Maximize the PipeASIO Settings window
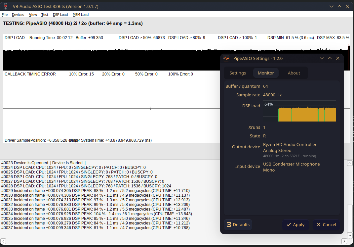Viewport: 354px width, 247px height. pyautogui.click(x=330, y=58)
